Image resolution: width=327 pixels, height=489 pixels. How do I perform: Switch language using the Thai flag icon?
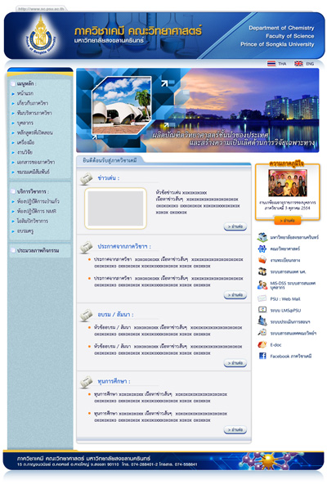pos(271,64)
